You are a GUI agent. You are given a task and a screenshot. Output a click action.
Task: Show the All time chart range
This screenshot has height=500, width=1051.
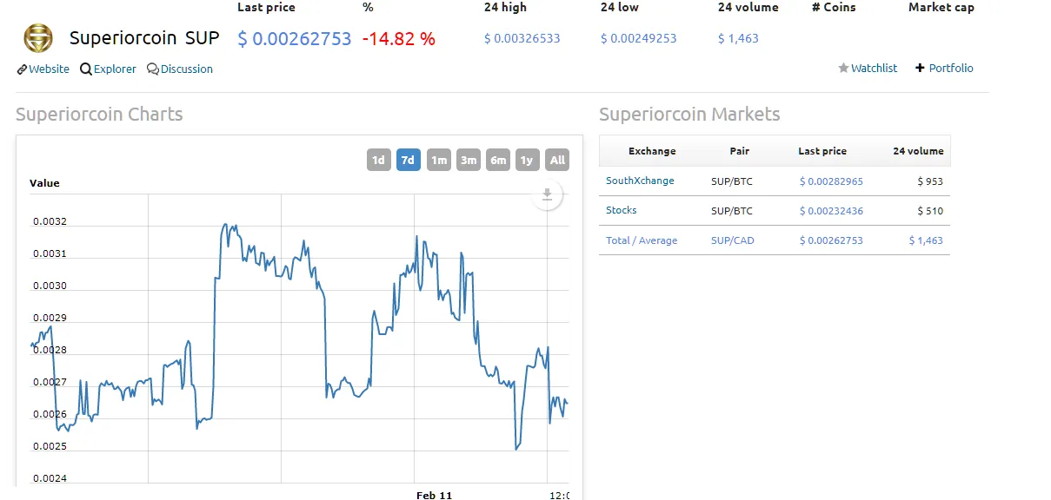click(x=557, y=160)
